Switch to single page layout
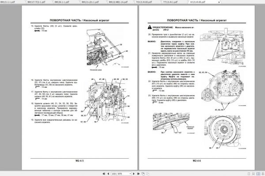The height and width of the screenshot is (176, 265). (x=249, y=174)
